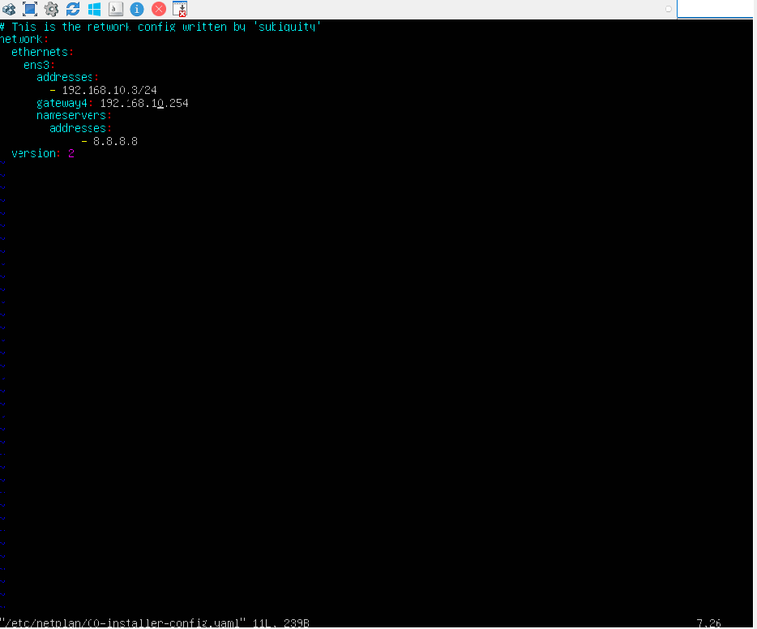Open the keyboard layout key icon
The width and height of the screenshot is (757, 629).
[116, 9]
